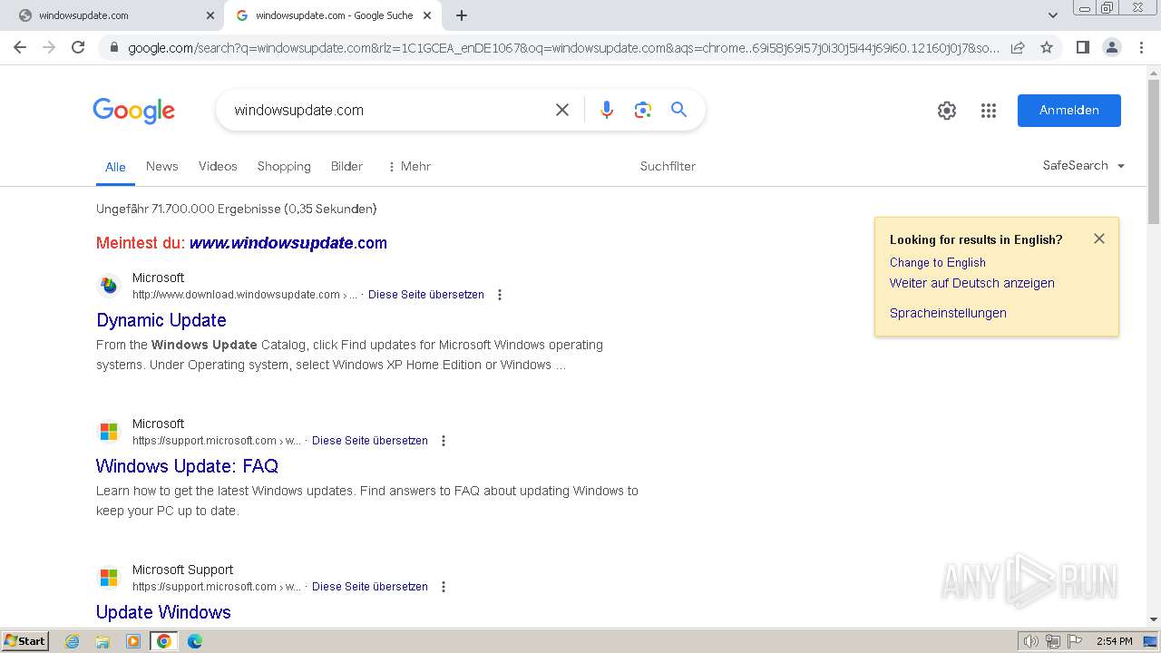
Task: Open a new tab with plus button
Action: coord(462,15)
